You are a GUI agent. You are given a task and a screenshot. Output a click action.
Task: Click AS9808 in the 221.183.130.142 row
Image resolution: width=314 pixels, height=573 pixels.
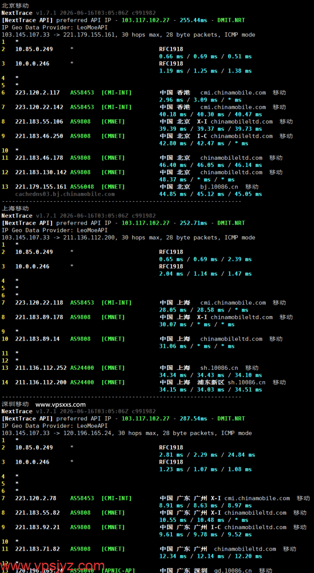point(81,172)
